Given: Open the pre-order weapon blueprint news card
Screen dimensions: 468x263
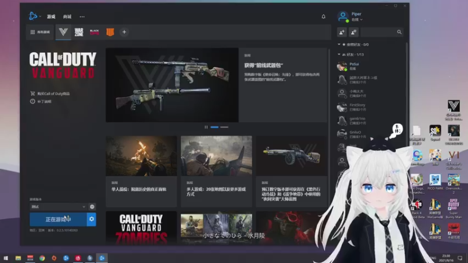Looking at the screenshot, I should pyautogui.click(x=291, y=171).
